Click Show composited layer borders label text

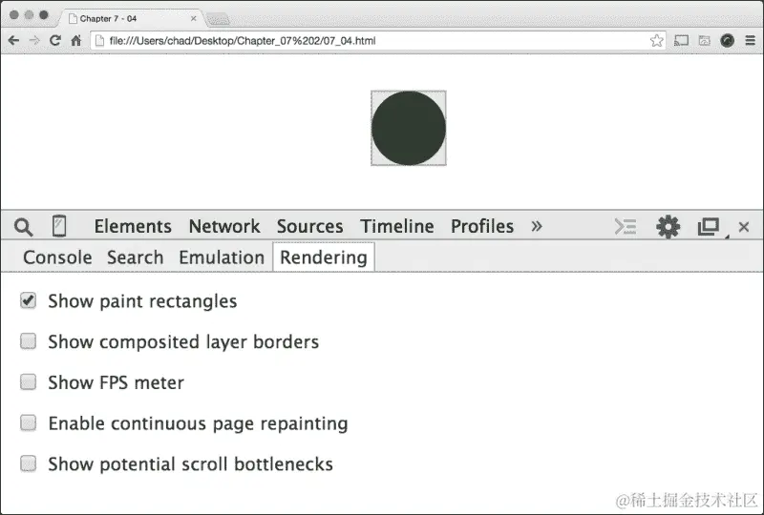tap(183, 342)
